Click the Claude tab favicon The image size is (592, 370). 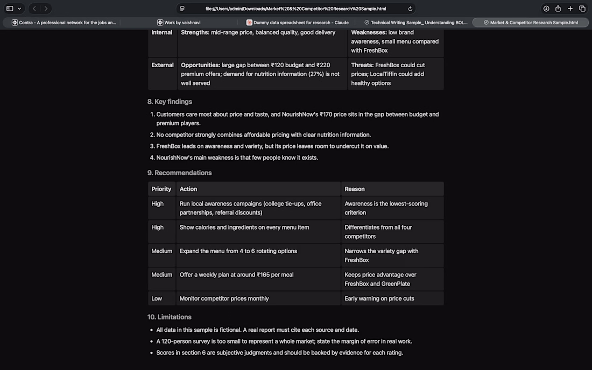point(249,23)
